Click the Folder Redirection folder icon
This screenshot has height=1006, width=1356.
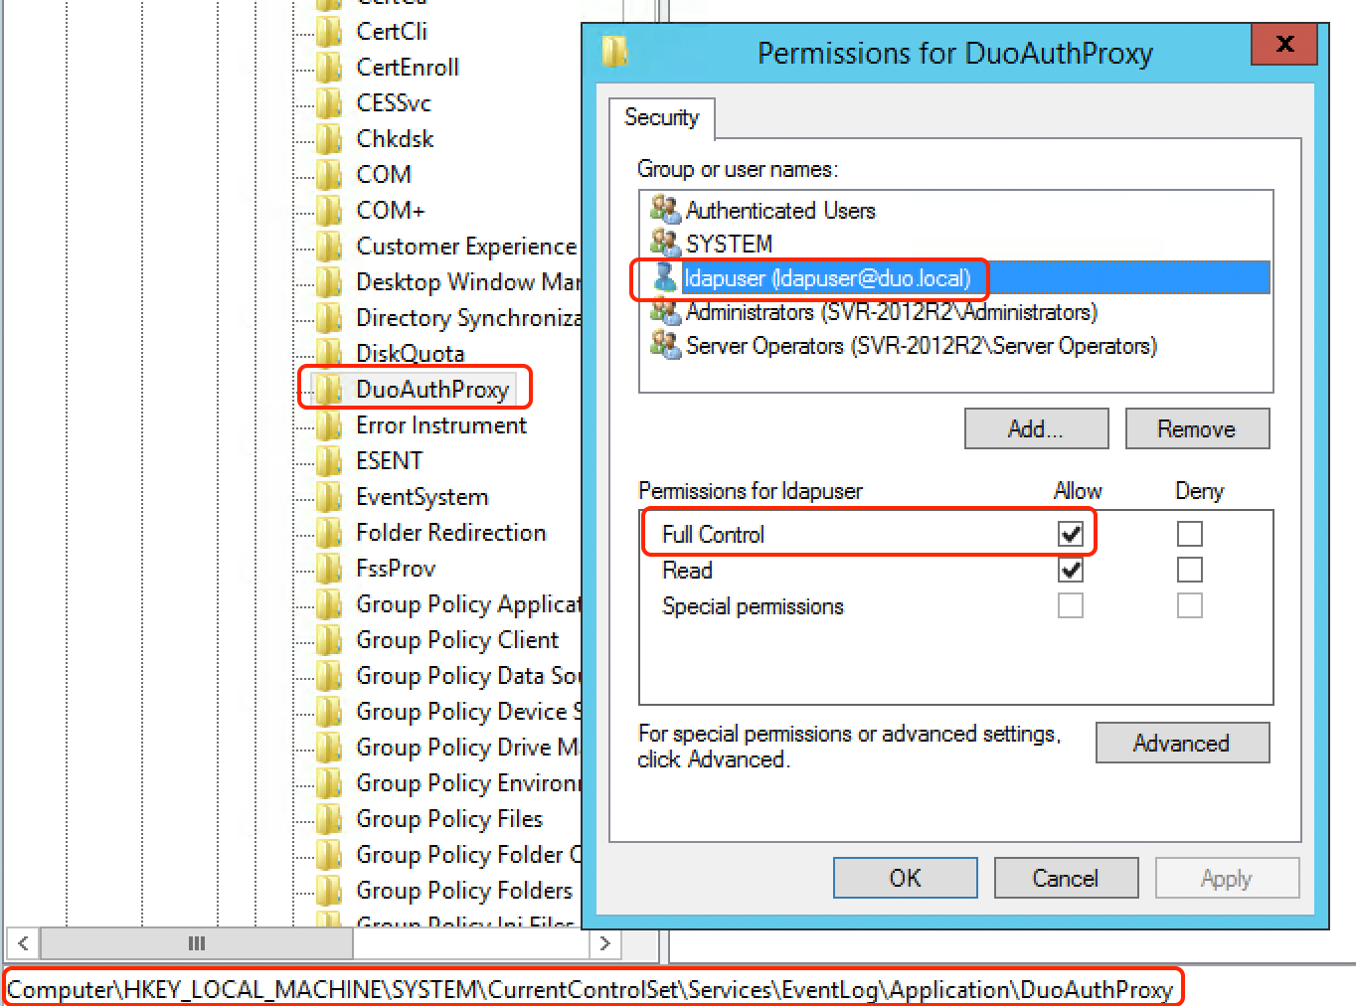(329, 533)
